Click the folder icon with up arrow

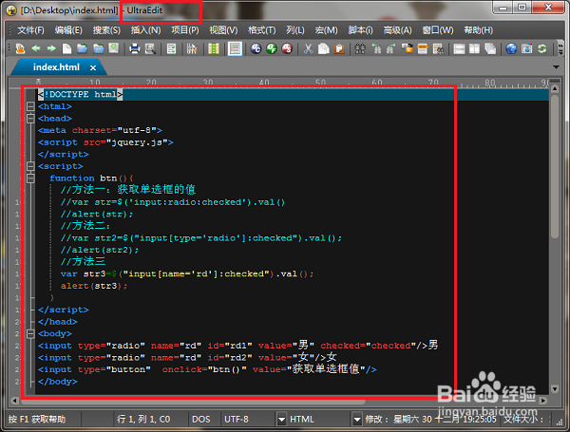98,48
